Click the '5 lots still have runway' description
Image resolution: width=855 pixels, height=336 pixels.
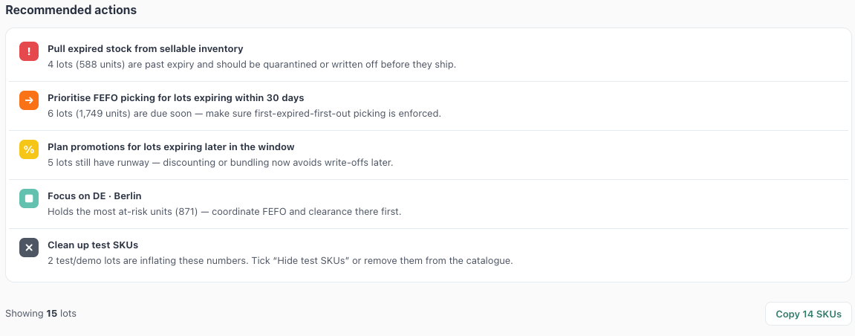(x=220, y=163)
